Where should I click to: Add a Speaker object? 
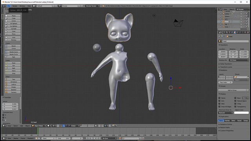[13, 90]
